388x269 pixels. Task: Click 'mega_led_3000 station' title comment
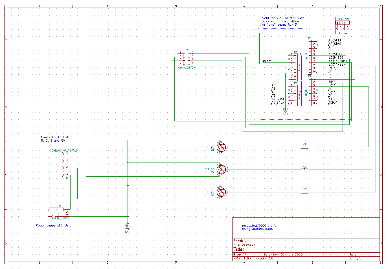pyautogui.click(x=260, y=225)
